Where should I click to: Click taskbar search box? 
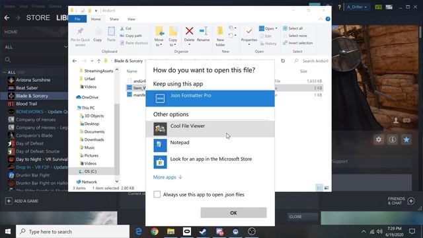[73, 231]
